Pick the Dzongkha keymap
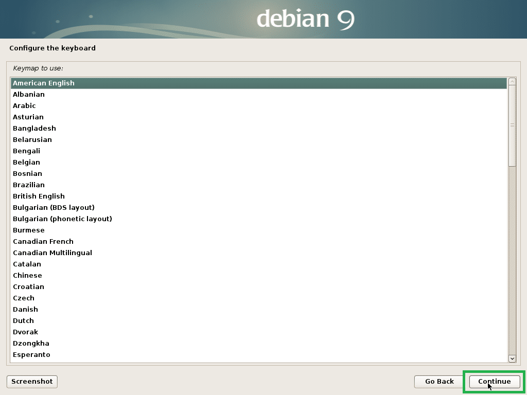Screen dimensions: 527x395 (x=258, y=343)
